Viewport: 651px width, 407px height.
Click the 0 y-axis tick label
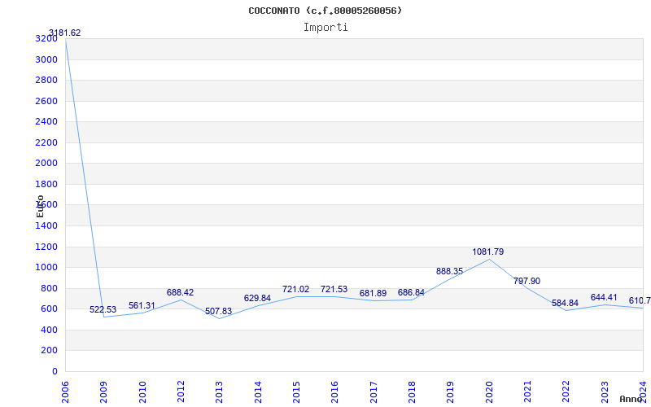[x=55, y=371]
